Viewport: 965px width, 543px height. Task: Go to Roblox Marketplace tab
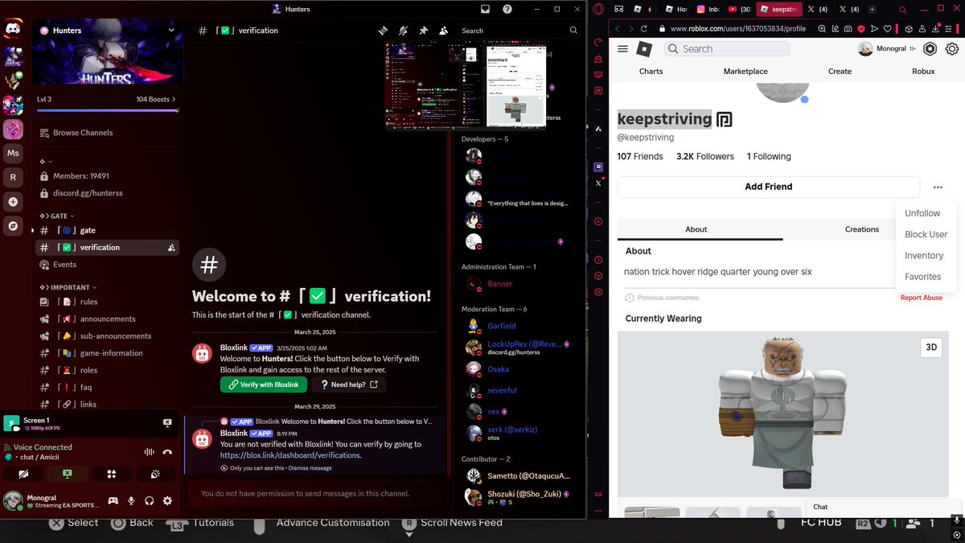click(x=745, y=71)
